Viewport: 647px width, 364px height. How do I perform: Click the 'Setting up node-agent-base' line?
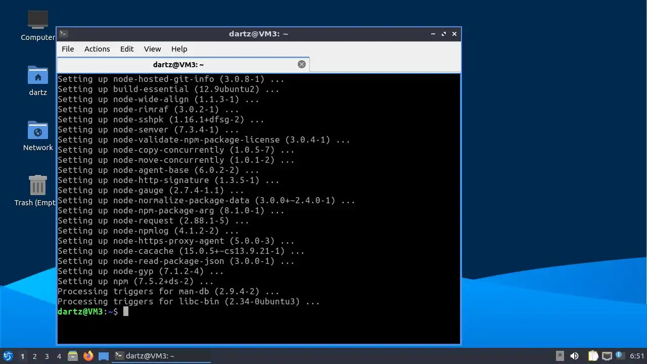click(x=158, y=170)
